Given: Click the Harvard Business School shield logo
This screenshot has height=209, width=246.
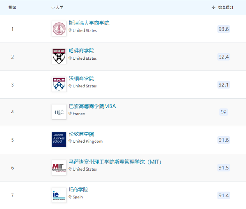Looking at the screenshot, I should tap(59, 56).
